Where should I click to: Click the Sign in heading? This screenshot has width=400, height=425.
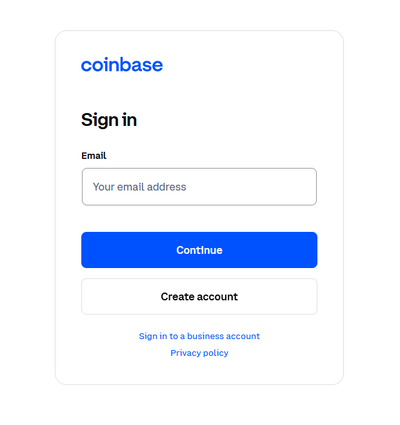point(109,120)
